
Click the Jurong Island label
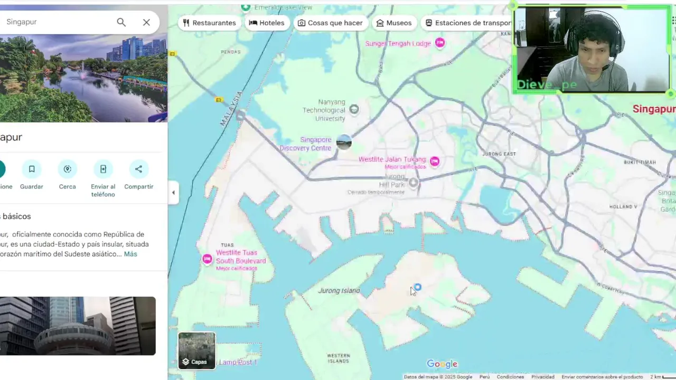(339, 291)
